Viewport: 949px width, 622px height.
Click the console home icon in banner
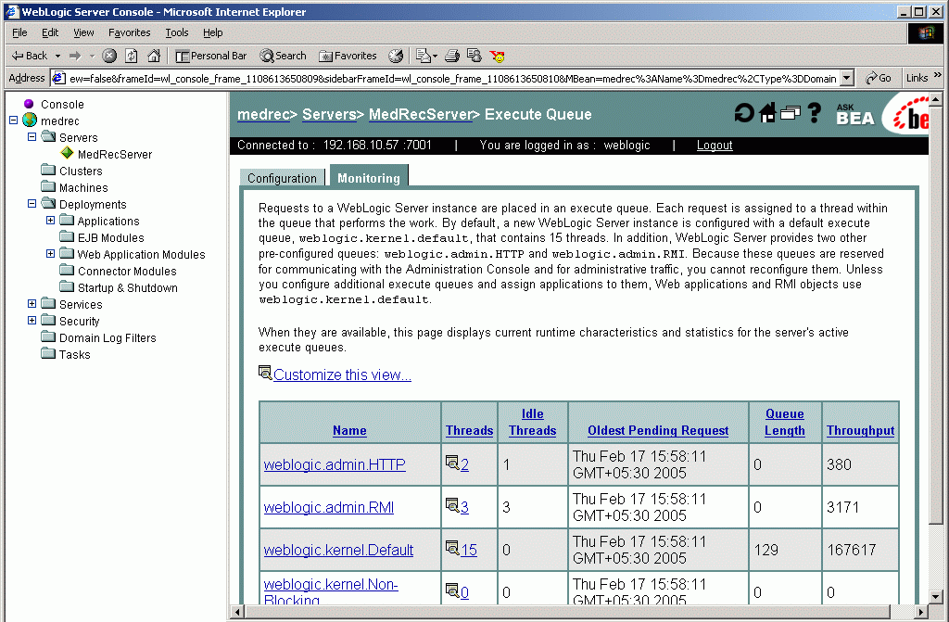pyautogui.click(x=767, y=113)
